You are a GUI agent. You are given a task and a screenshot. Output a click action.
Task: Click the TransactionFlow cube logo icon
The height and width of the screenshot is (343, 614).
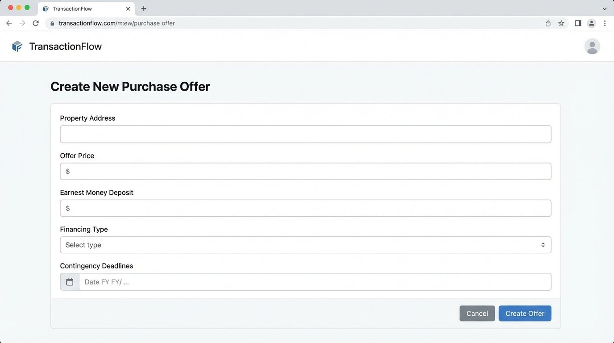pos(17,46)
